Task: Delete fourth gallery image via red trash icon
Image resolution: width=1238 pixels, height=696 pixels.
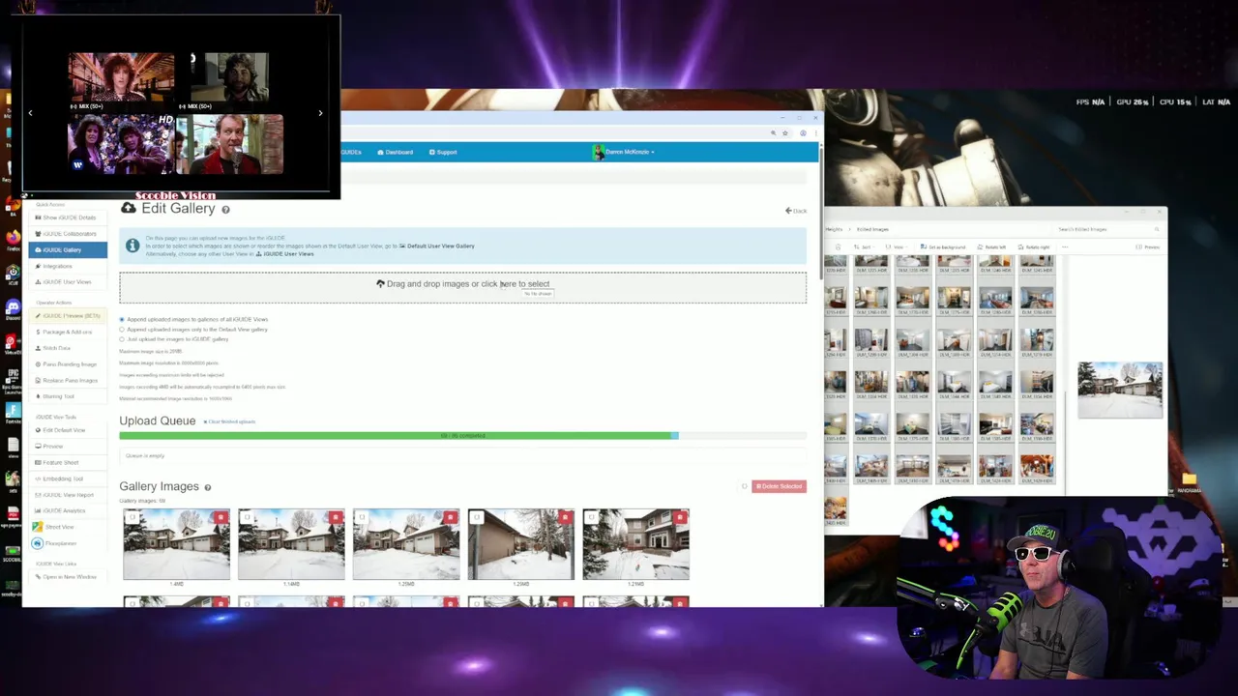Action: pos(565,518)
